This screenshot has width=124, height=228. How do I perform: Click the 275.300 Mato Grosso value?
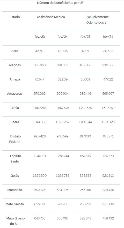tap(108, 204)
